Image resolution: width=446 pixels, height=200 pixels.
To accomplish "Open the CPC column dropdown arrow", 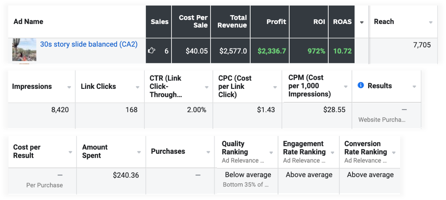I will coord(275,87).
